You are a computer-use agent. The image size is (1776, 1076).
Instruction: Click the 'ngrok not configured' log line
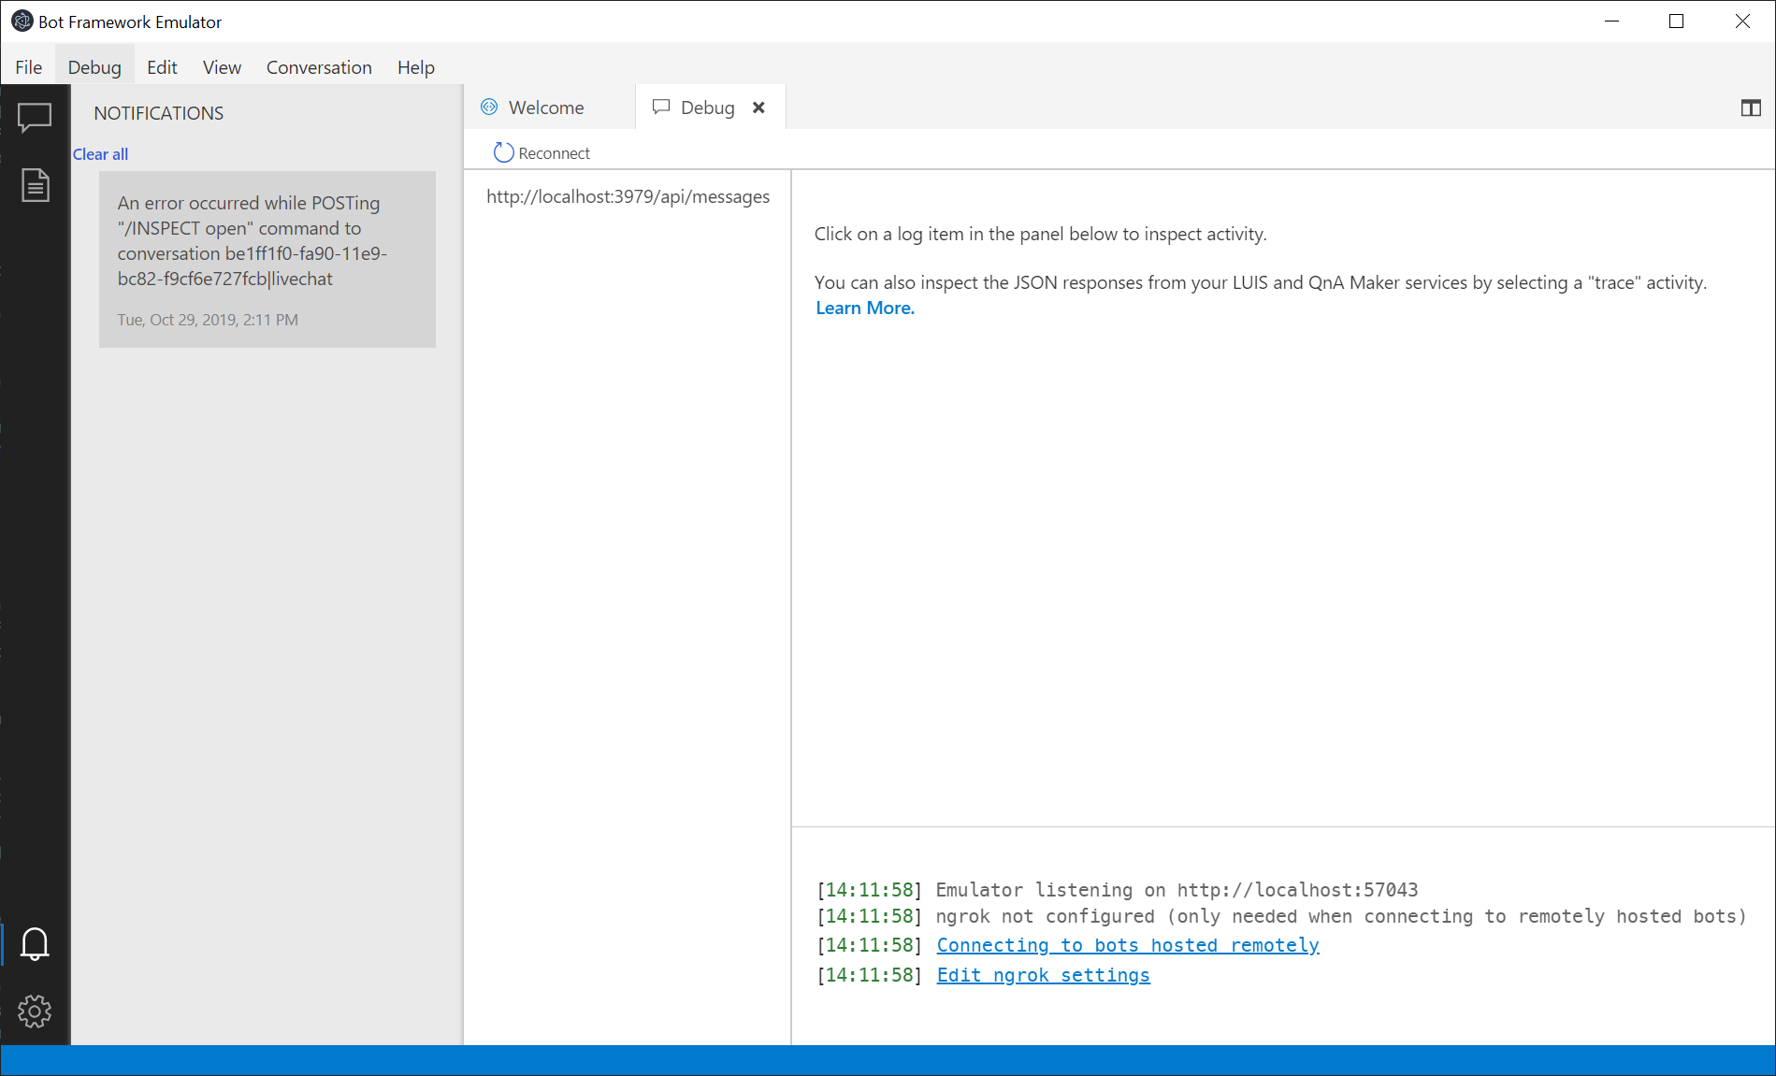point(1341,916)
